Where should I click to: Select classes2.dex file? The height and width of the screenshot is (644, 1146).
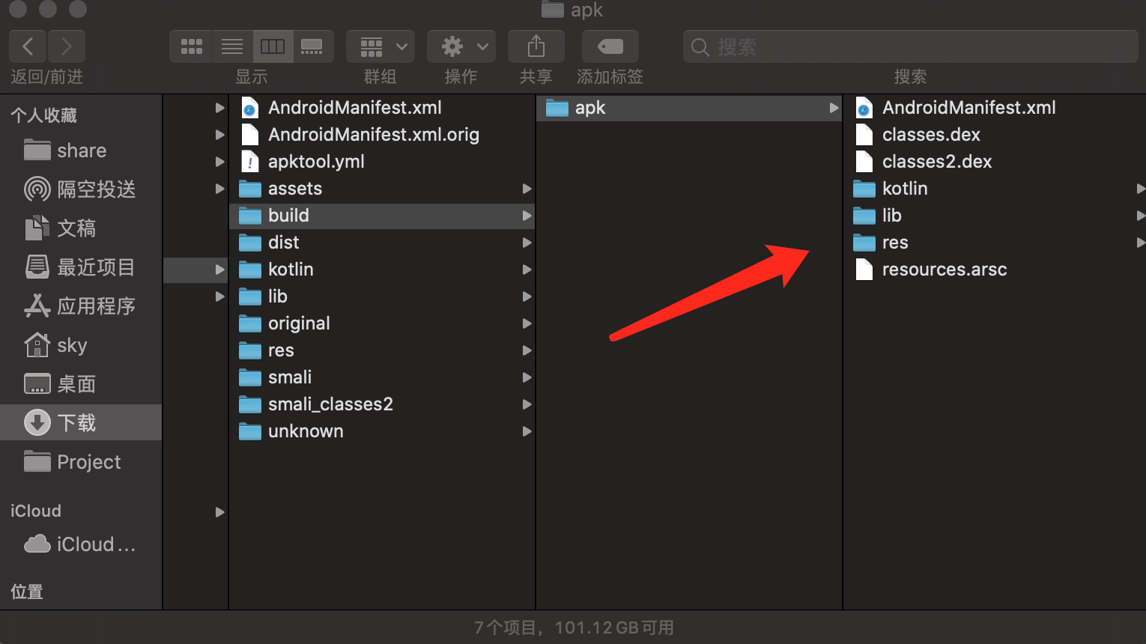[995, 162]
